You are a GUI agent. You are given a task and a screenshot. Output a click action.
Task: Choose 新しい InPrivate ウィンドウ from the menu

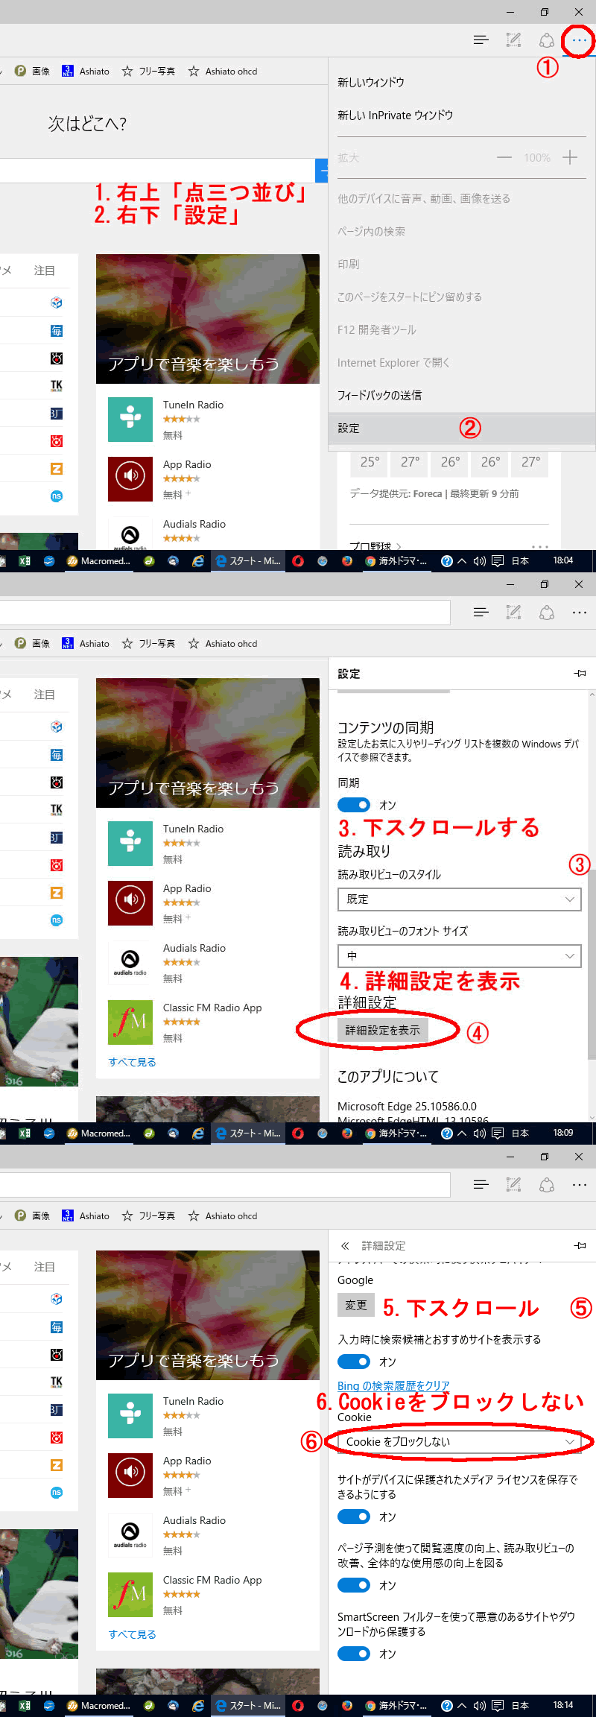(x=395, y=116)
